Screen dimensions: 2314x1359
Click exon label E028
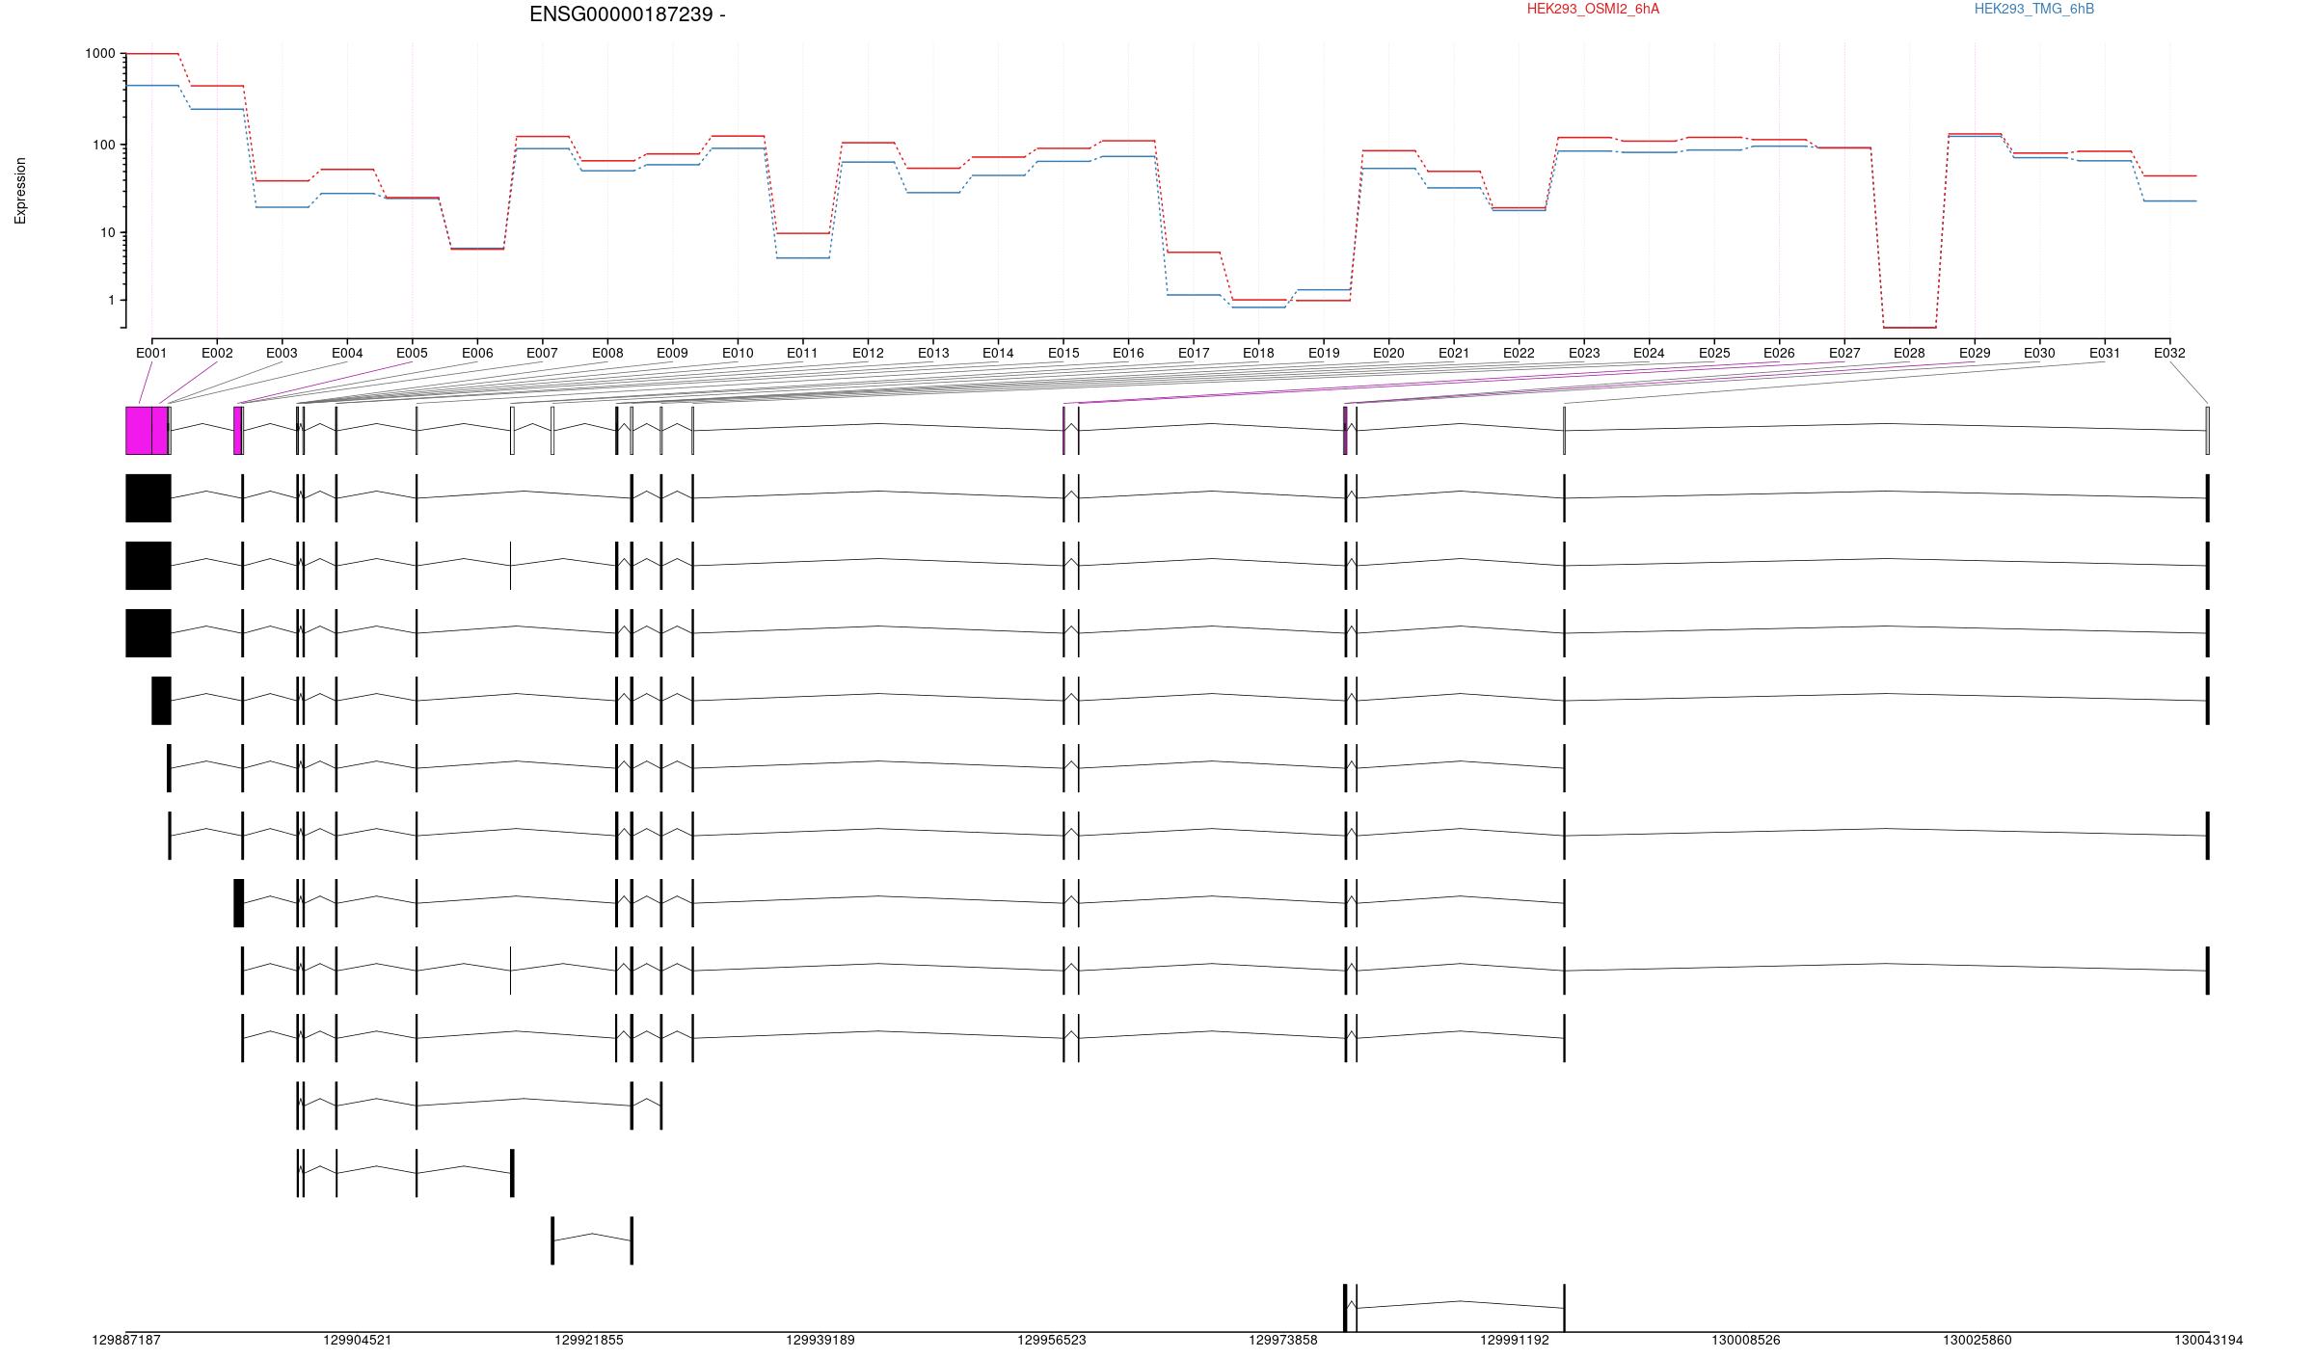[1909, 353]
